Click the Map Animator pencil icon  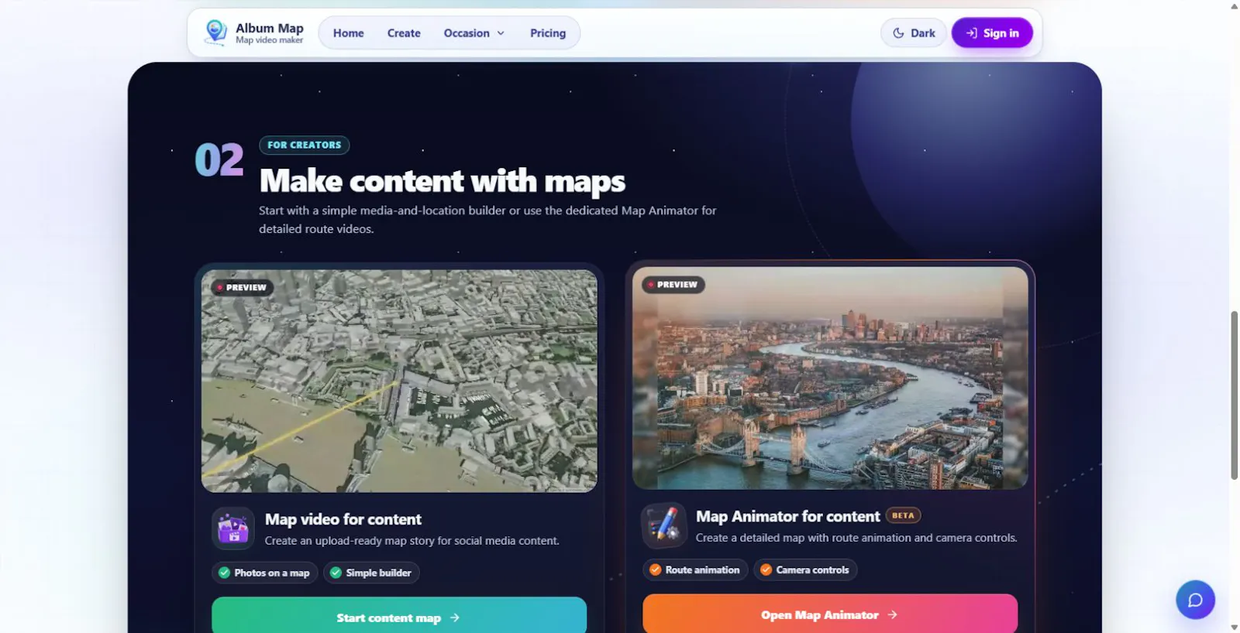[x=664, y=525]
